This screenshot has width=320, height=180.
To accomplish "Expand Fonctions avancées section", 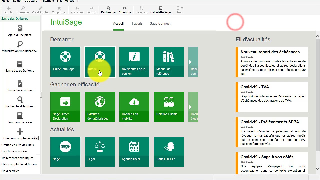I will tap(20, 151).
